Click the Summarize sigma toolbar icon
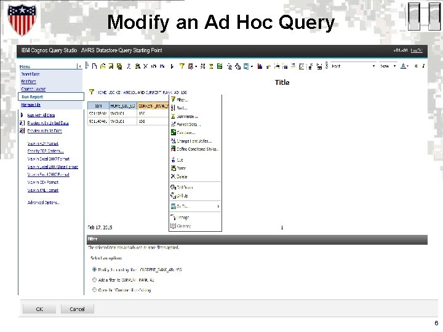Image resolution: width=443 pixels, height=332 pixels. pyautogui.click(x=211, y=66)
